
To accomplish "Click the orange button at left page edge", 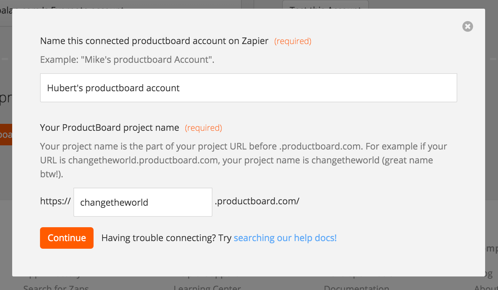I will [6, 135].
